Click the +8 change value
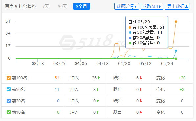Viewport: 196px width, 121px height. pyautogui.click(x=182, y=90)
